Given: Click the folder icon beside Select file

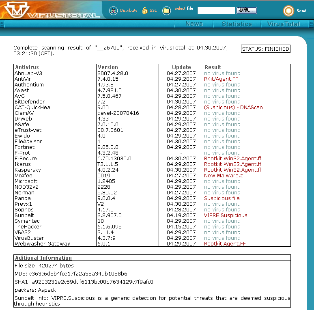Looking at the screenshot, I should [166, 11].
